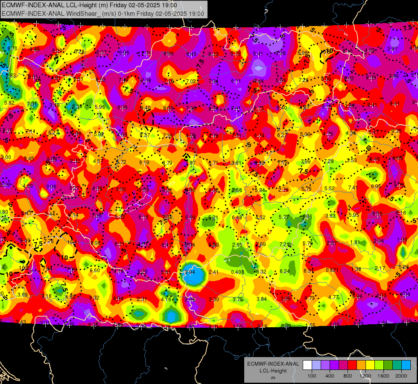Click the wind shear value 3.75
Image resolution: width=418 pixels, height=384 pixels.
click(237, 299)
